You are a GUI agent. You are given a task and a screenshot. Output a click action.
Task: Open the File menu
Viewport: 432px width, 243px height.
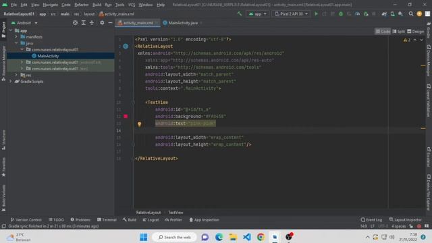13,5
